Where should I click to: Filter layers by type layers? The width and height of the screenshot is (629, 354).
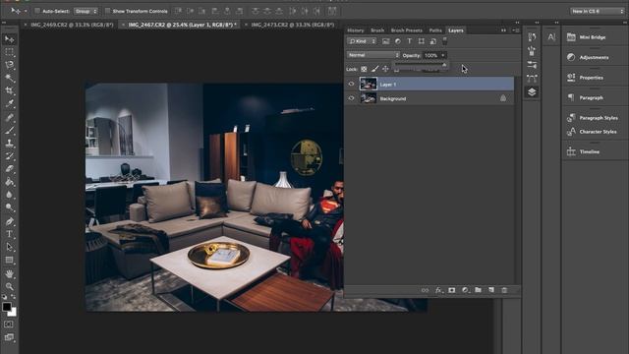(x=409, y=41)
